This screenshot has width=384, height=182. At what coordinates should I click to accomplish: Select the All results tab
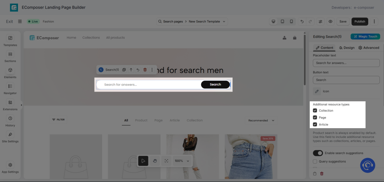coord(126,120)
